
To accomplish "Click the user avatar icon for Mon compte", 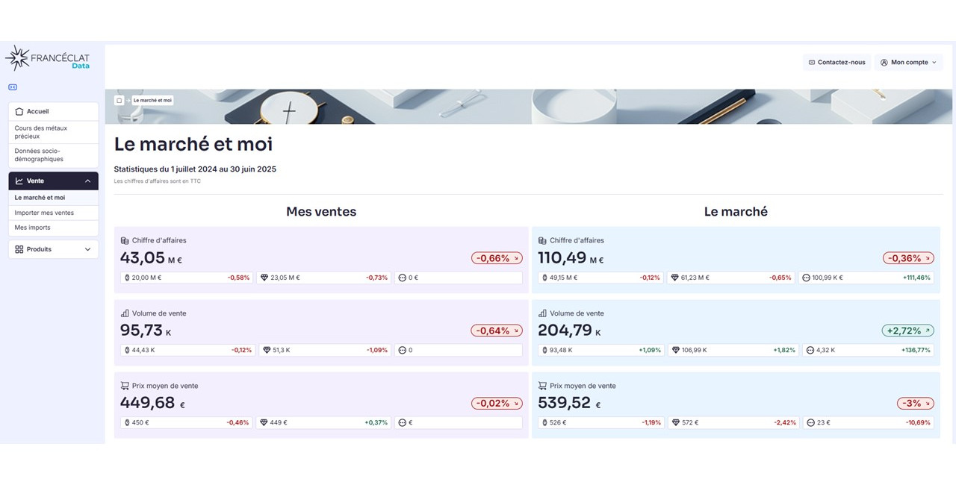I will (x=884, y=63).
